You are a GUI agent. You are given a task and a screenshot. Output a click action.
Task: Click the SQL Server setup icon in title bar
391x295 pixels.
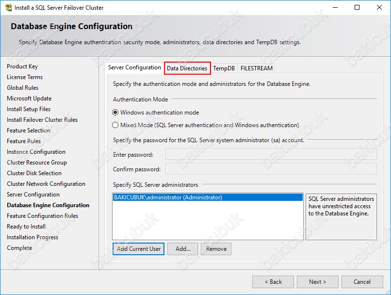[x=8, y=8]
